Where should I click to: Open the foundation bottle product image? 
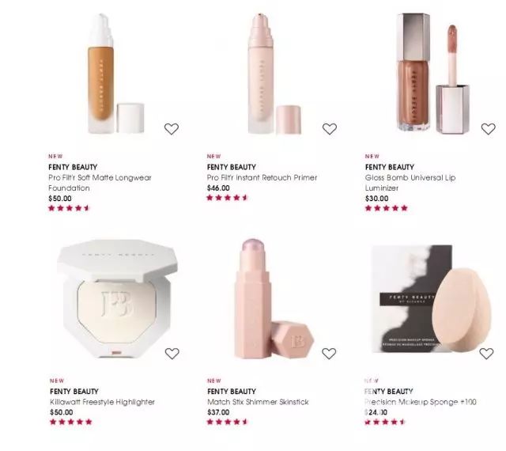pos(116,74)
